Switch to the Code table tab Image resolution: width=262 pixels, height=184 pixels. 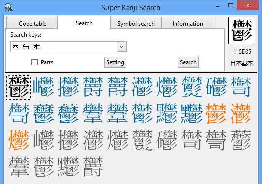[x=32, y=23]
